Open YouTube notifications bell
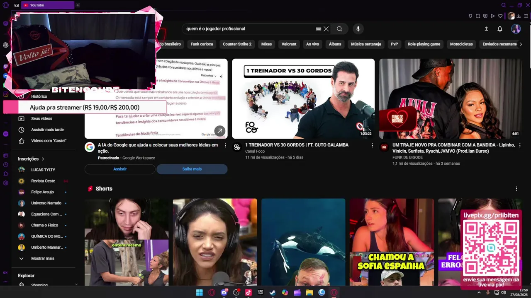531x298 pixels. [500, 29]
